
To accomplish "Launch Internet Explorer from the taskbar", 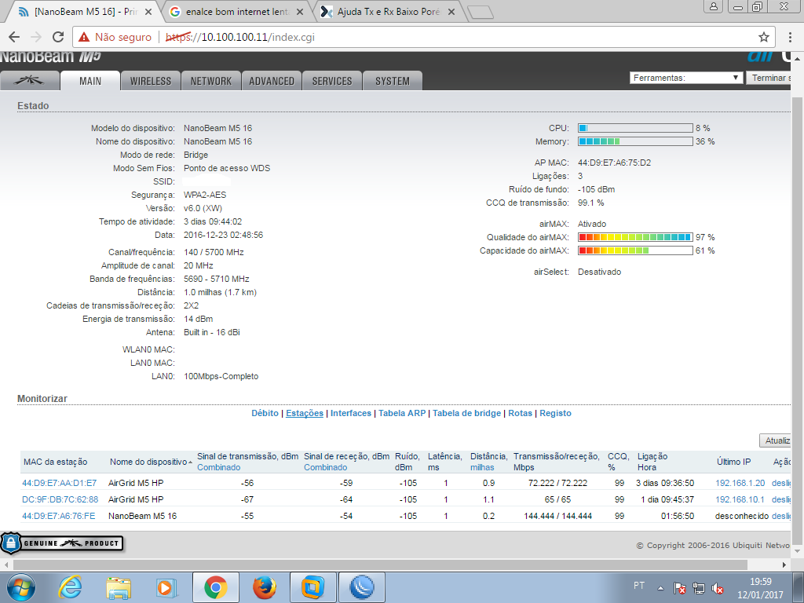I will coord(71,587).
